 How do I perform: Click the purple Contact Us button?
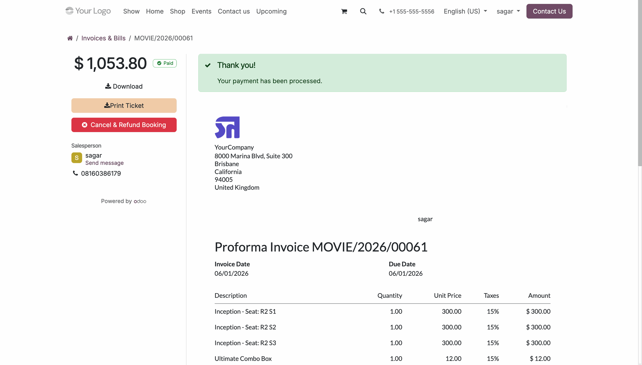point(549,11)
